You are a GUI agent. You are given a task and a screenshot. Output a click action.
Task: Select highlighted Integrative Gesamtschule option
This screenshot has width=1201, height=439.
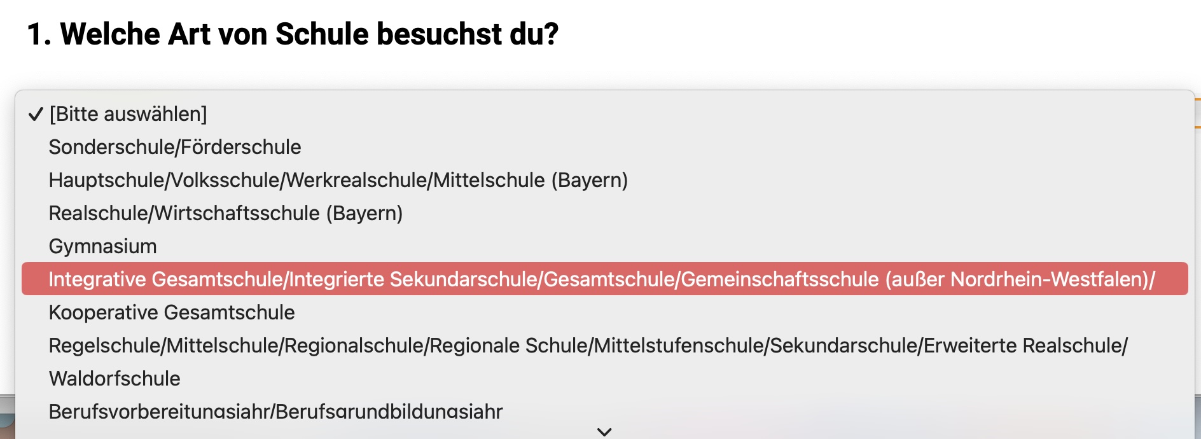click(604, 279)
